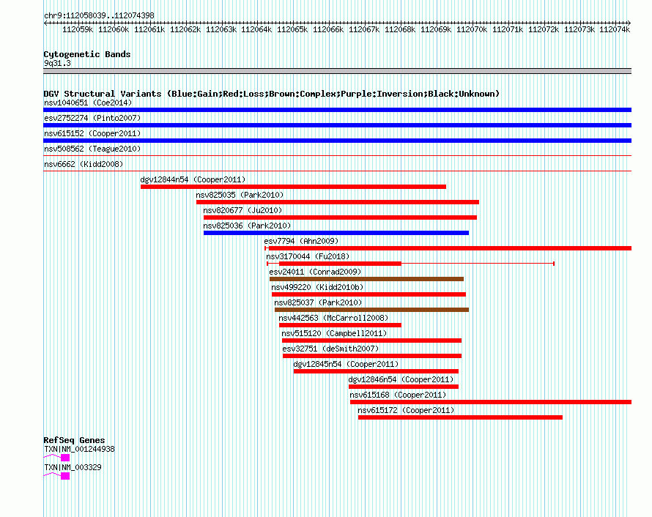Select the nsv825035 (Park2010) label
Viewport: 652px width, 517px height.
tap(240, 195)
